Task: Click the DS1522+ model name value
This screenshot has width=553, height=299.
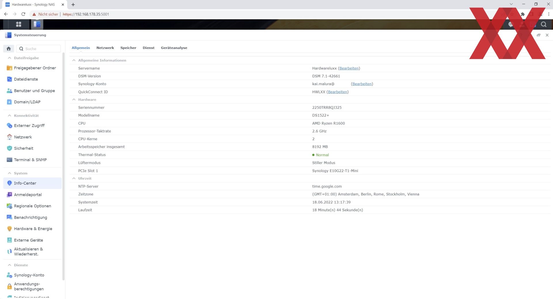Action: 320,115
